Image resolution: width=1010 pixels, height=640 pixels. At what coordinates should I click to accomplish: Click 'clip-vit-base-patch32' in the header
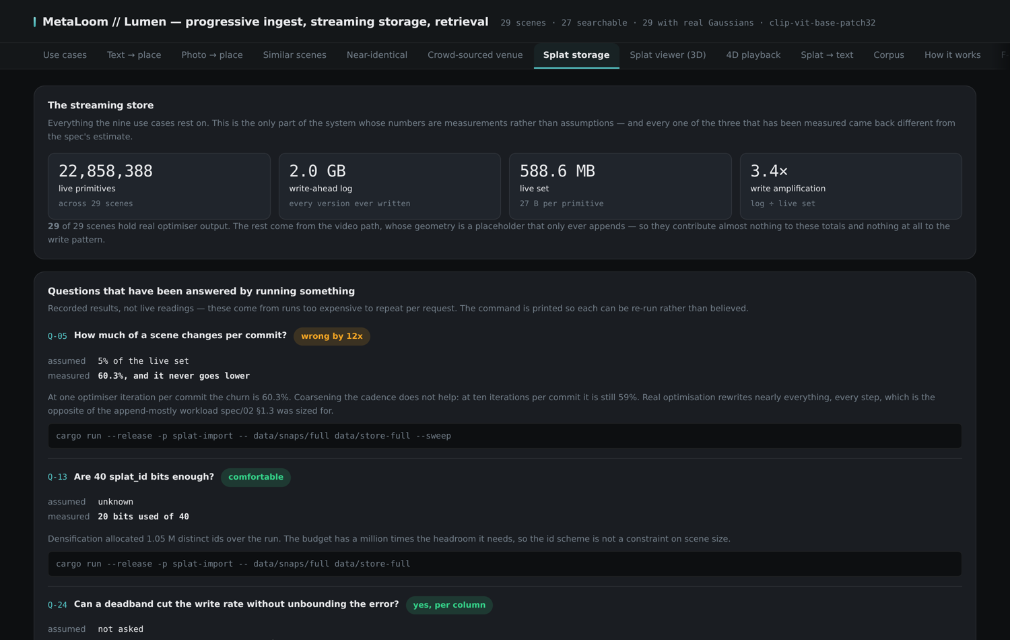(822, 23)
